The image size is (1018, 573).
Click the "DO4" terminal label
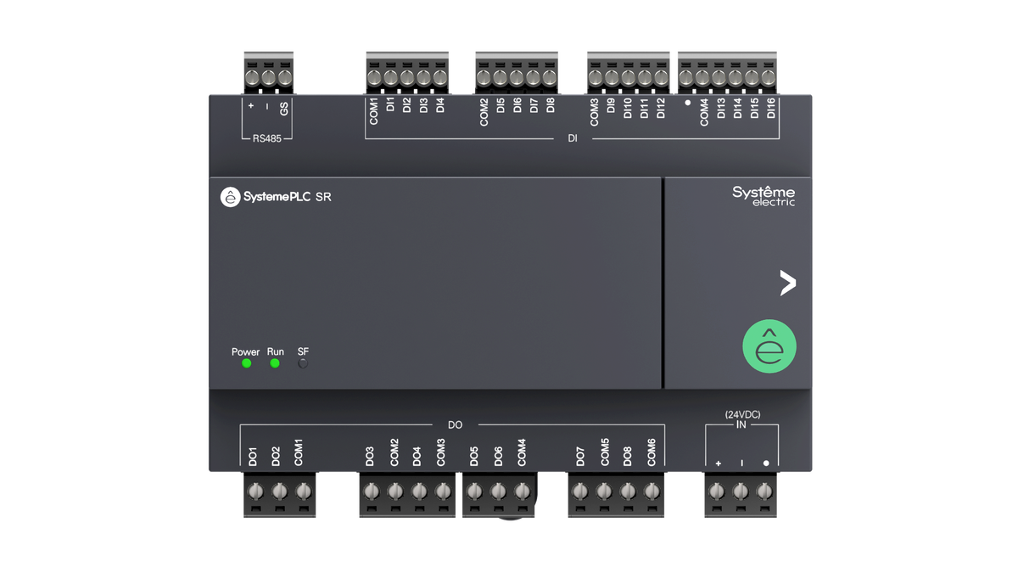(417, 456)
